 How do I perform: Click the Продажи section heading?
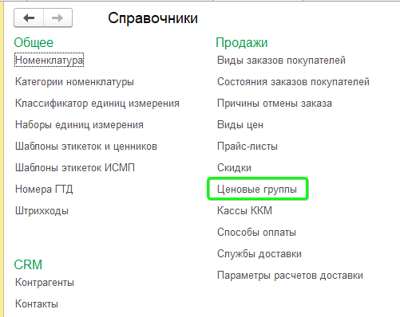tap(242, 43)
